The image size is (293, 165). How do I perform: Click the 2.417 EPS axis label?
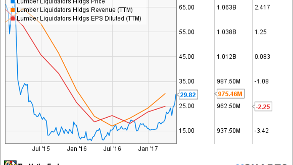click(262, 7)
